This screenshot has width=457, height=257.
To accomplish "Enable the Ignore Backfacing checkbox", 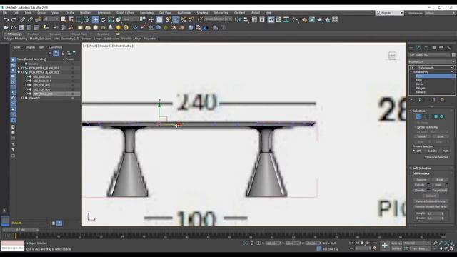I will tap(415, 127).
